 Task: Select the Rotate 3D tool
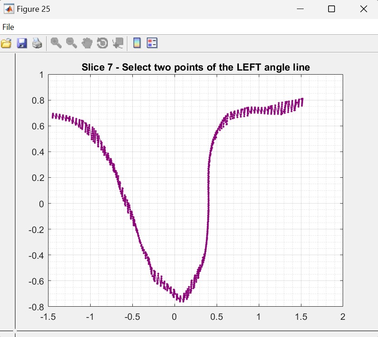pyautogui.click(x=102, y=43)
